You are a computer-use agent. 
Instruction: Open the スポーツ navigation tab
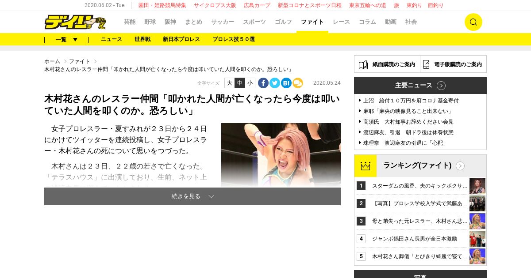click(254, 22)
